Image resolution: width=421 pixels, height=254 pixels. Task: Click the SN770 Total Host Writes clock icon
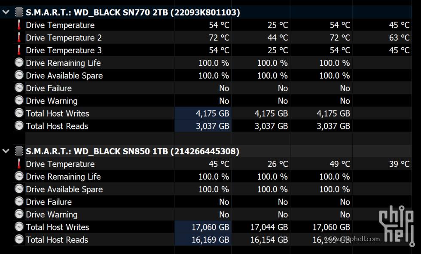(x=19, y=113)
